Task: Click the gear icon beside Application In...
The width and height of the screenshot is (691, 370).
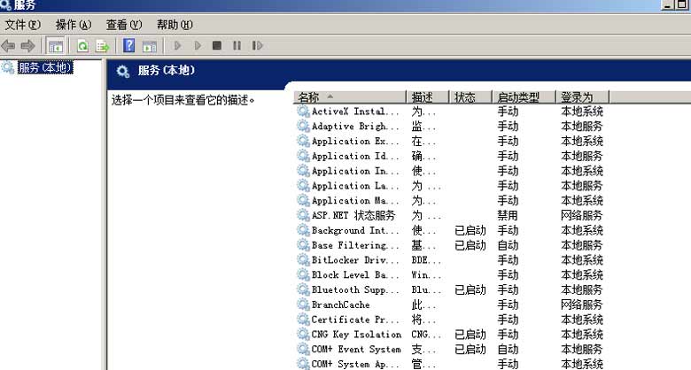Action: tap(303, 171)
